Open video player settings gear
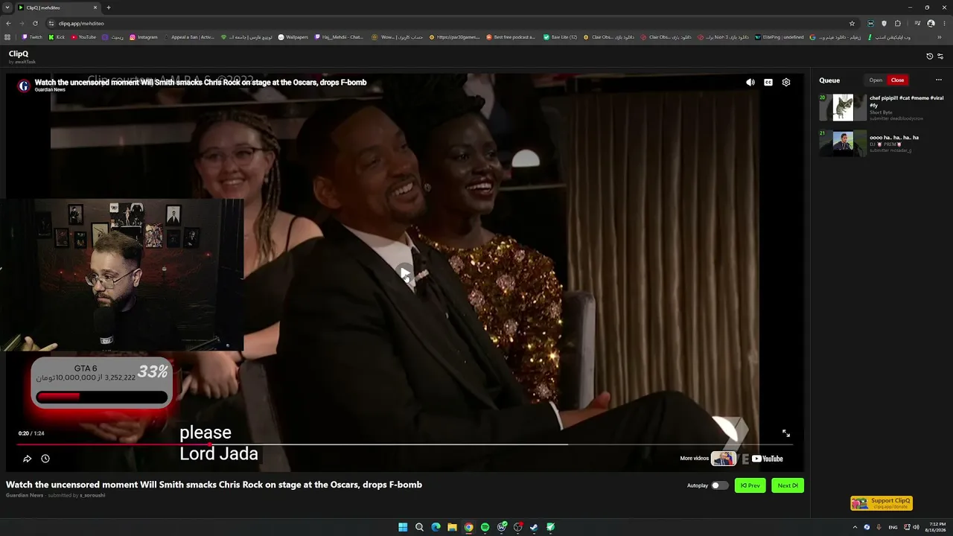 tap(786, 83)
